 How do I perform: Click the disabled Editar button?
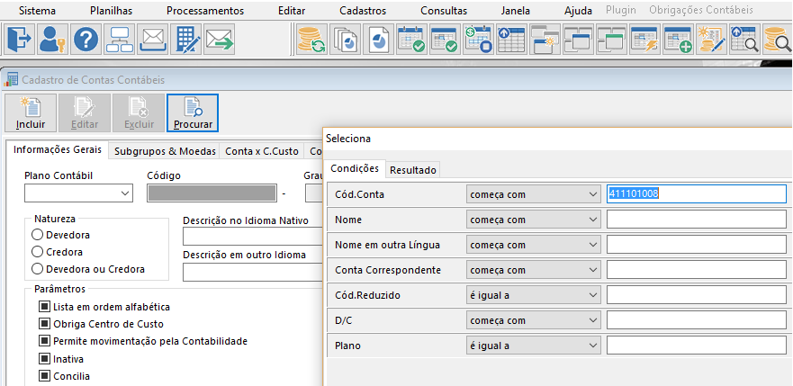(85, 112)
